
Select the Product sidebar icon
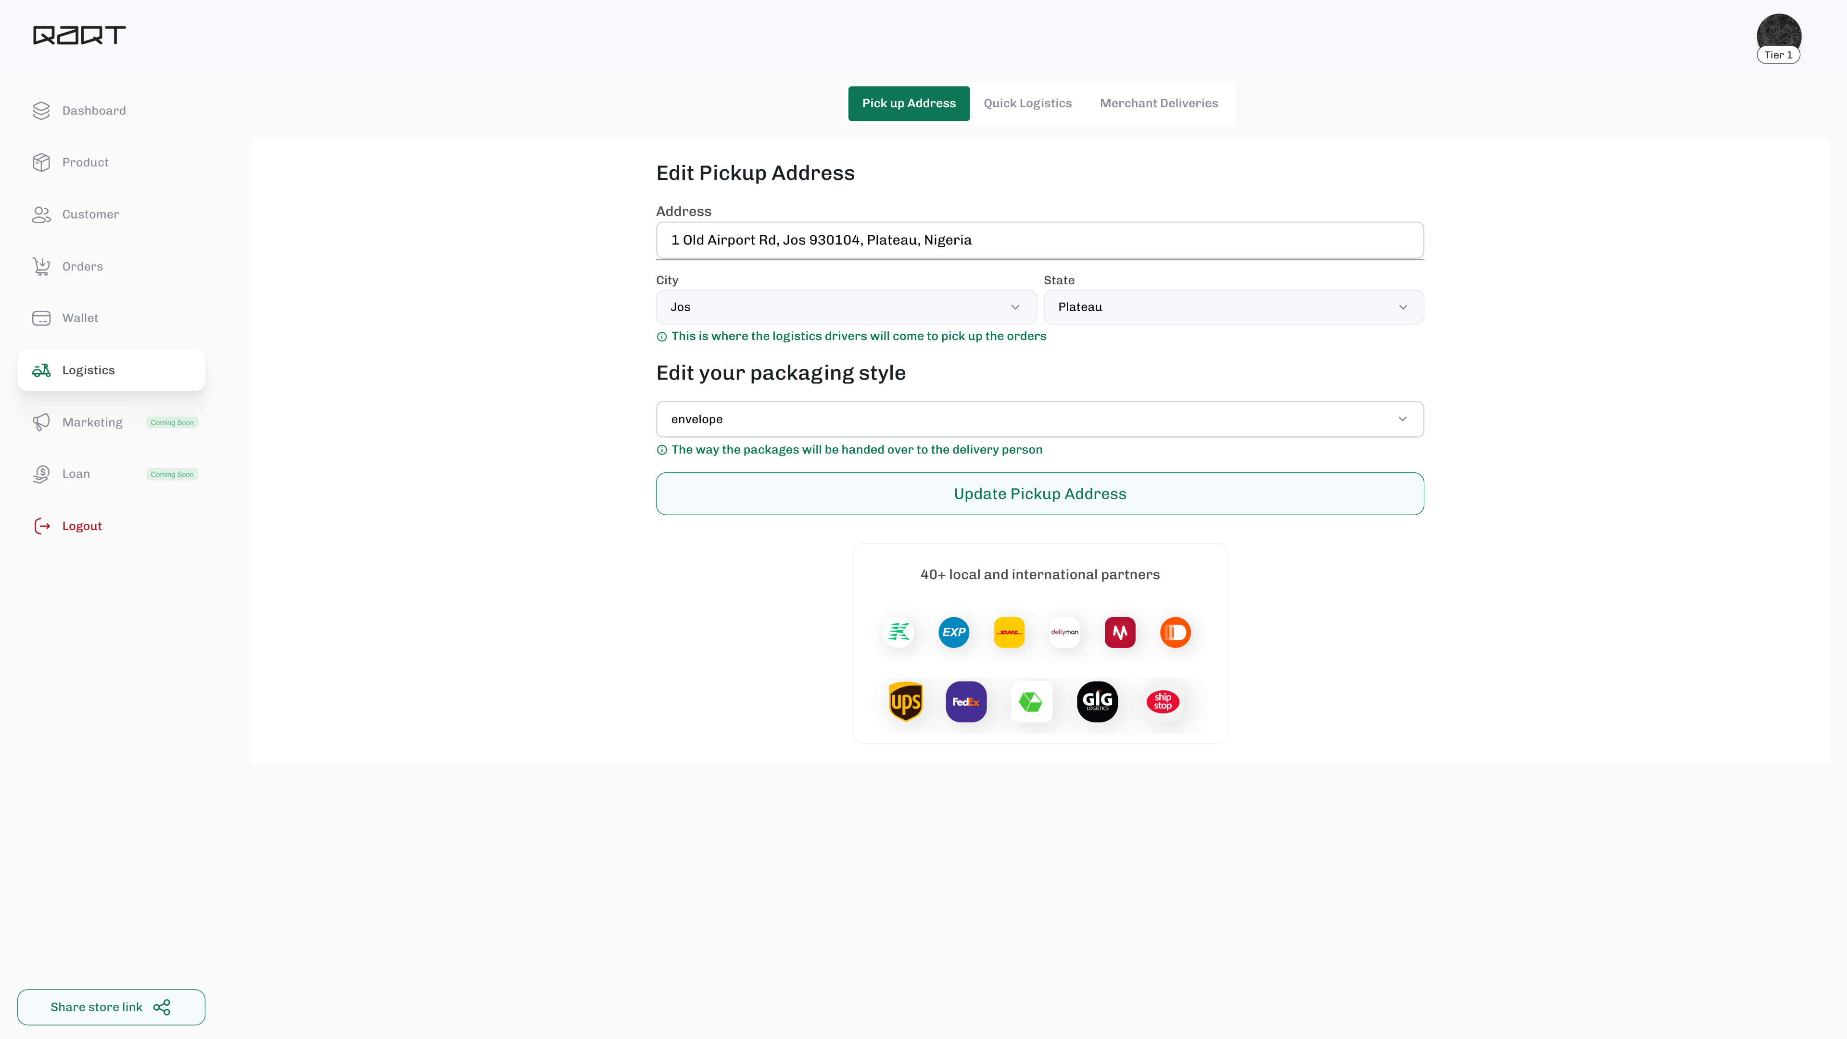tap(41, 162)
